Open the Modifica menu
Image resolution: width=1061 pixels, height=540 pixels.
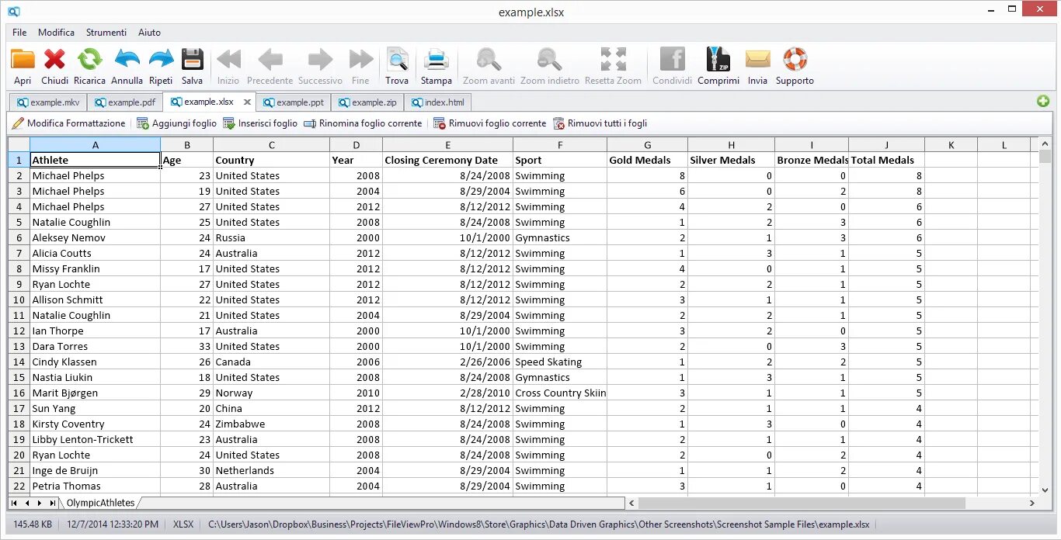[x=56, y=33]
